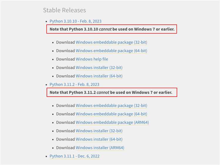
Task: Download Python 3.10.10 Windows embeddable package (64-bit)
Action: tap(111, 51)
